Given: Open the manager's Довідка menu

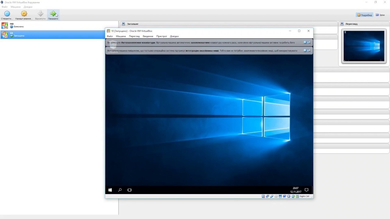Looking at the screenshot, I should (x=28, y=7).
